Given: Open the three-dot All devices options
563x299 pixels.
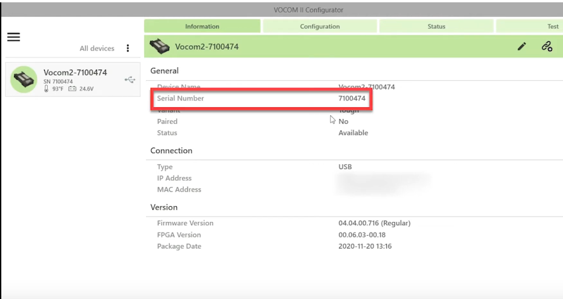Looking at the screenshot, I should click(x=128, y=48).
